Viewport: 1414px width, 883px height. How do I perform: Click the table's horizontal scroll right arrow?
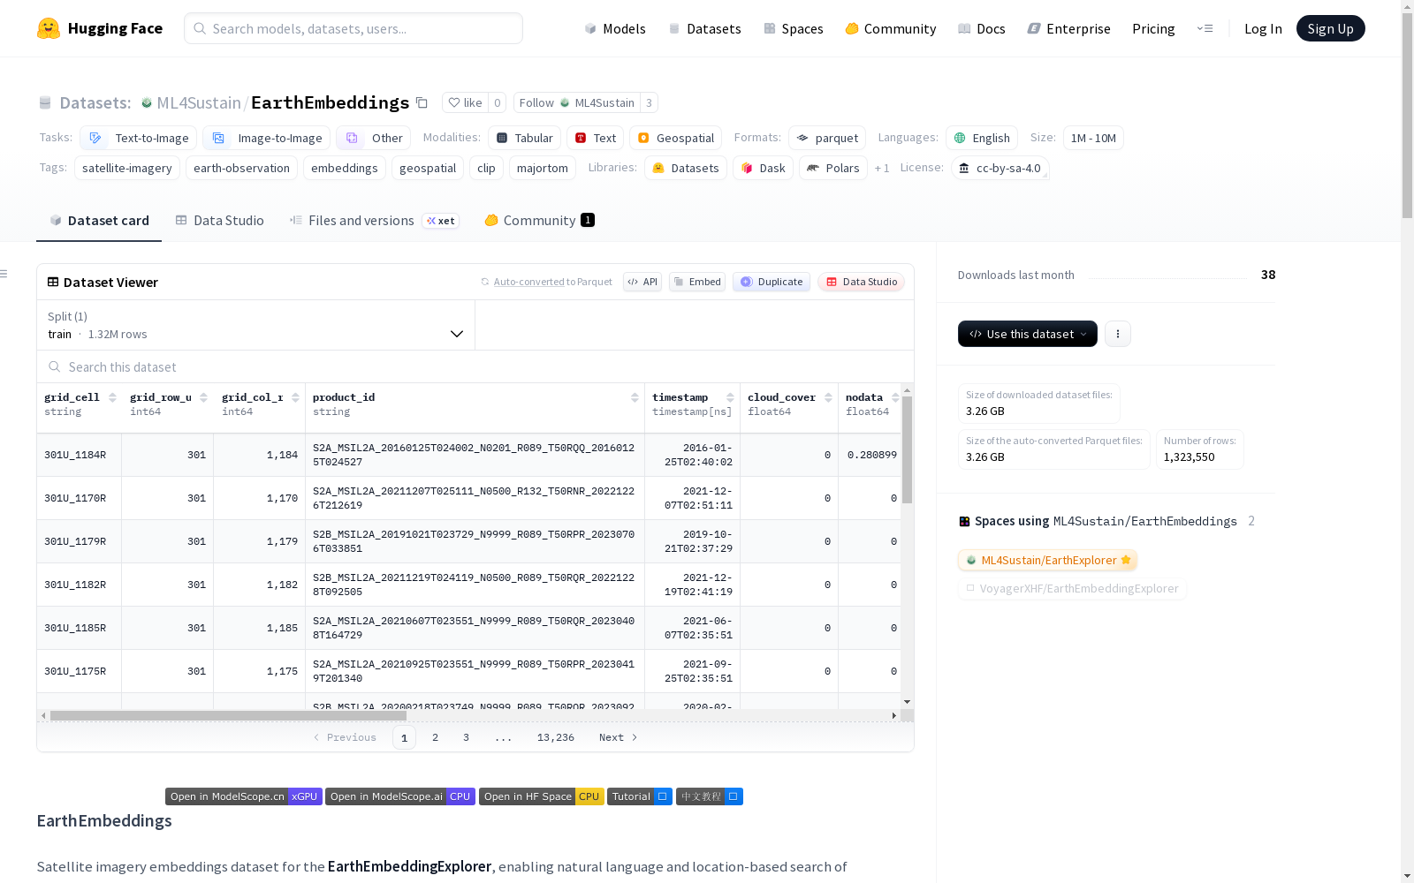894,715
